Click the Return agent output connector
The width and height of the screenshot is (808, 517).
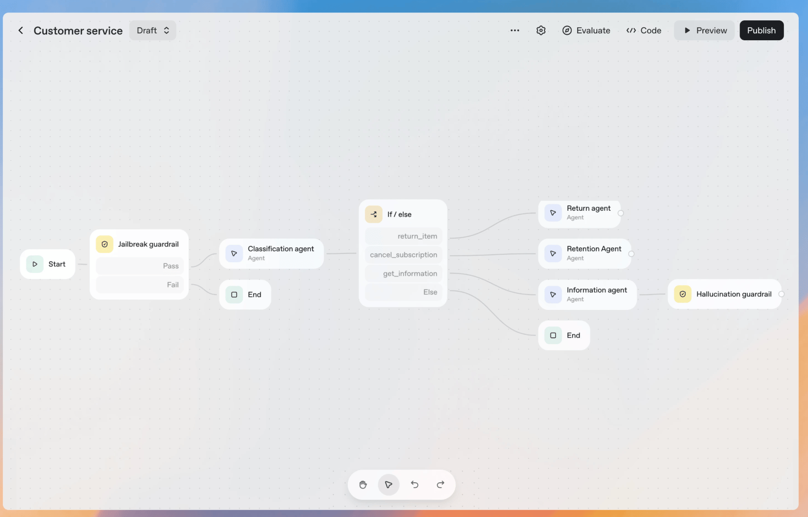(x=621, y=213)
